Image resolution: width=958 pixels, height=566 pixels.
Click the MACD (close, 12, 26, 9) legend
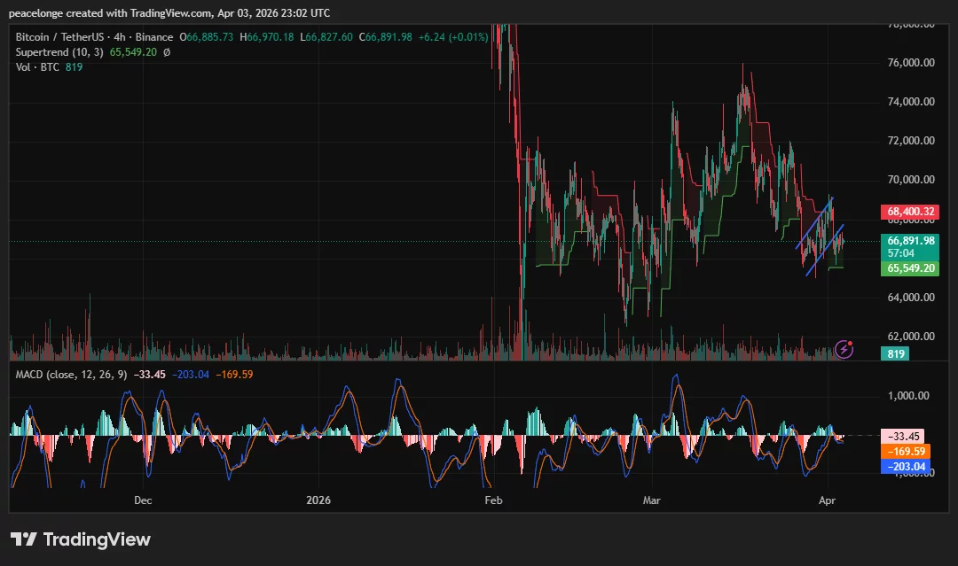(71, 376)
